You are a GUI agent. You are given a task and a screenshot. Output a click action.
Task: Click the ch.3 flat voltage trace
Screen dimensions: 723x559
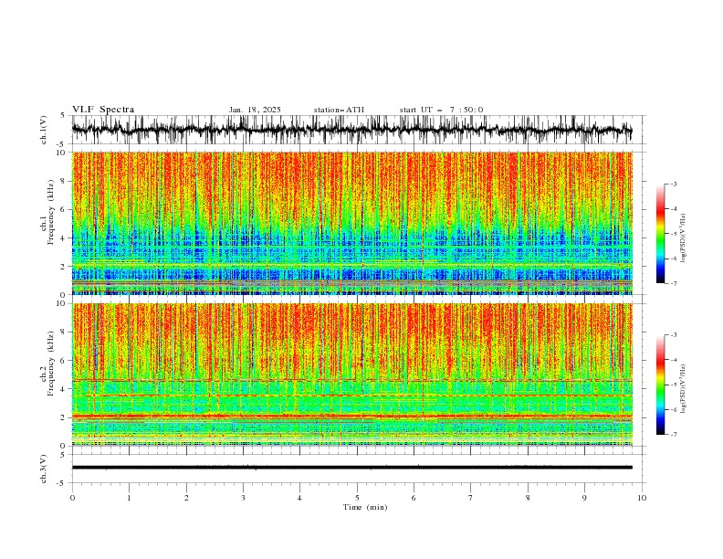coord(351,468)
